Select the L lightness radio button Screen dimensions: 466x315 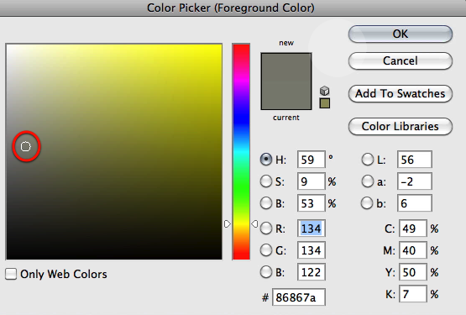click(x=367, y=160)
